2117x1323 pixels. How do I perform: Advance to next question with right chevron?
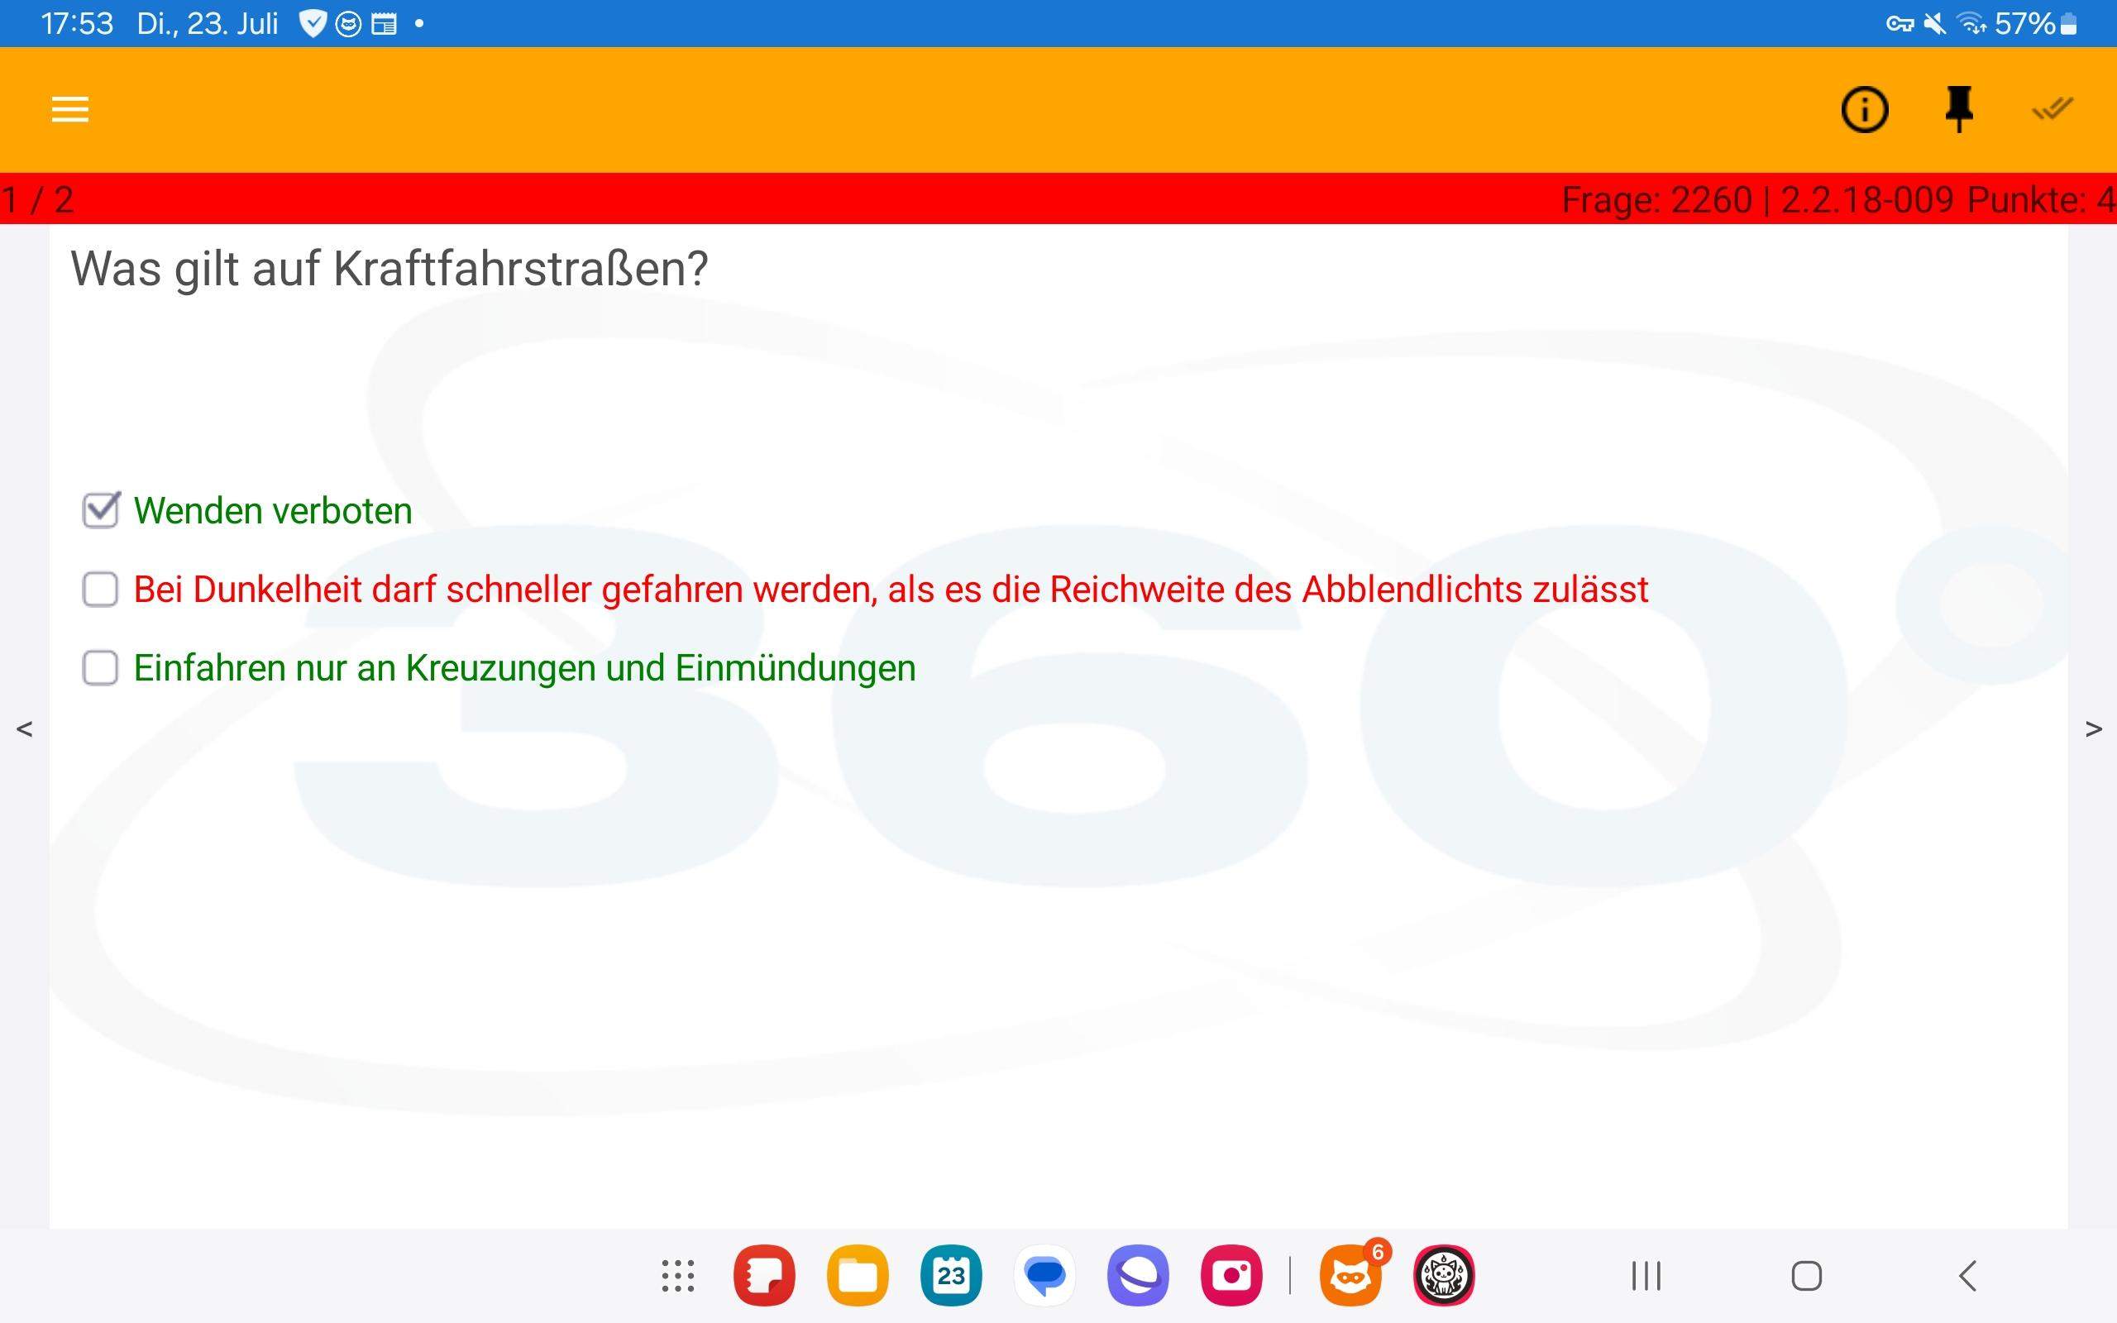[x=2091, y=728]
